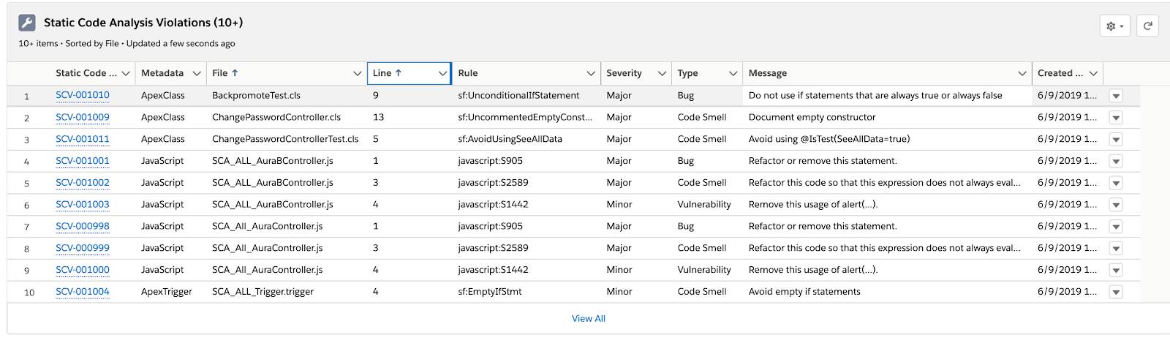This screenshot has height=343, width=1170.
Task: Refresh the violations list
Action: [1148, 26]
